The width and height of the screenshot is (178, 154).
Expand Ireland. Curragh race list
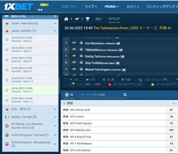click(x=55, y=117)
